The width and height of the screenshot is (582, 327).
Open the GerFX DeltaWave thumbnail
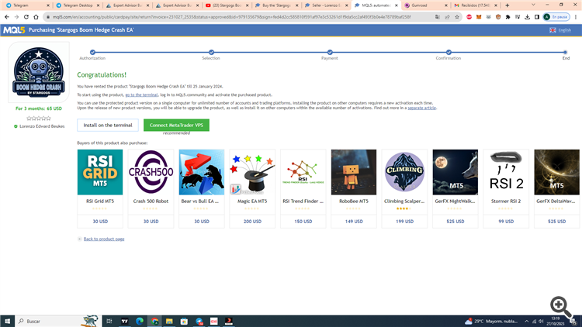point(556,172)
